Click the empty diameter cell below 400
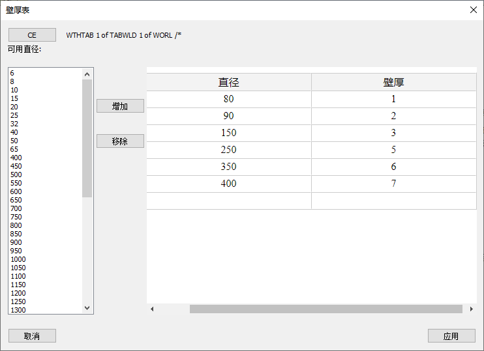 [229, 201]
